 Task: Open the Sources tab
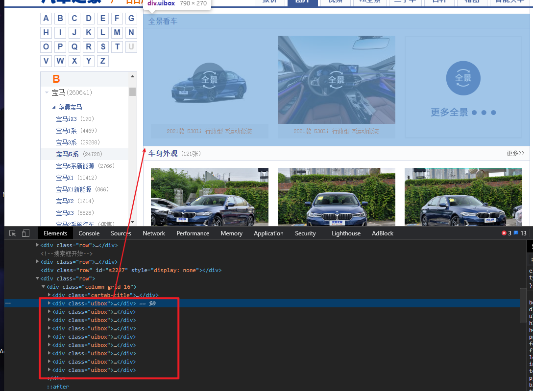[x=121, y=233]
